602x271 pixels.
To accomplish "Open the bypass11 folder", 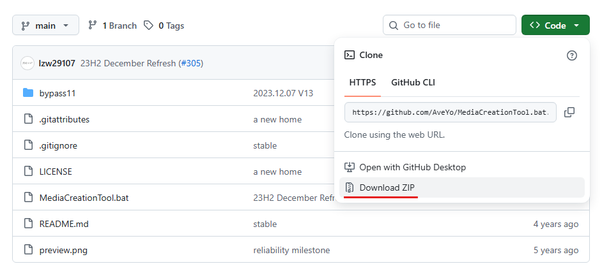I will (58, 93).
